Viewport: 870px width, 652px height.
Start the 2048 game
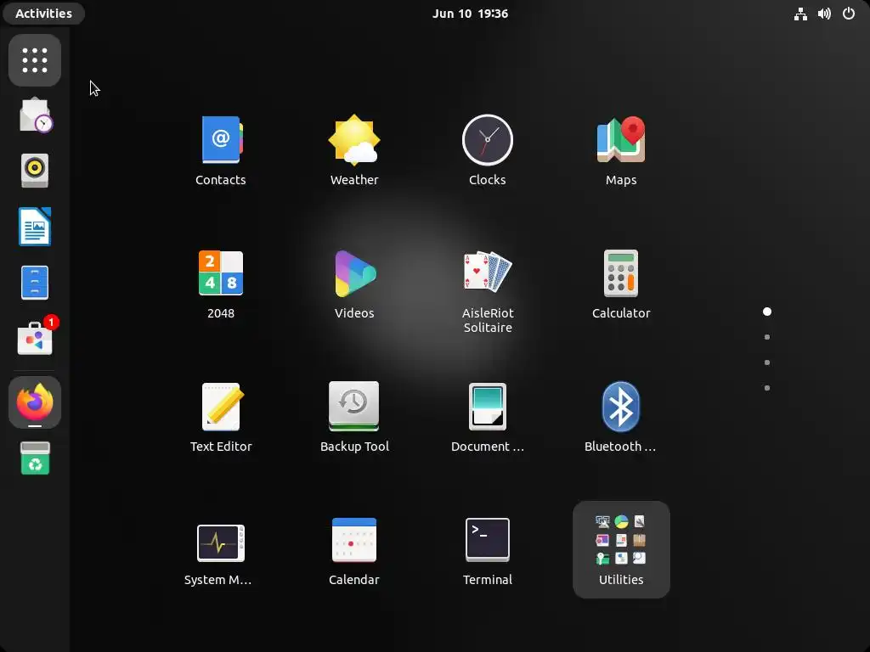pyautogui.click(x=221, y=284)
